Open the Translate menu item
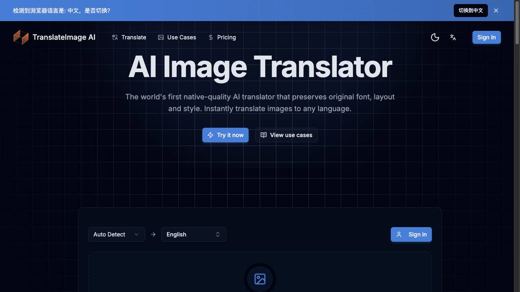520x292 pixels. pyautogui.click(x=129, y=37)
